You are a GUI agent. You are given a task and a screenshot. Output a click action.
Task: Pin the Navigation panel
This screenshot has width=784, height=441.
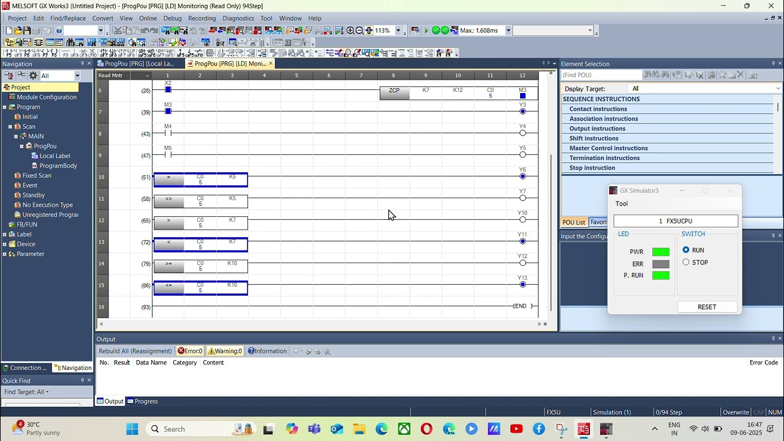82,64
